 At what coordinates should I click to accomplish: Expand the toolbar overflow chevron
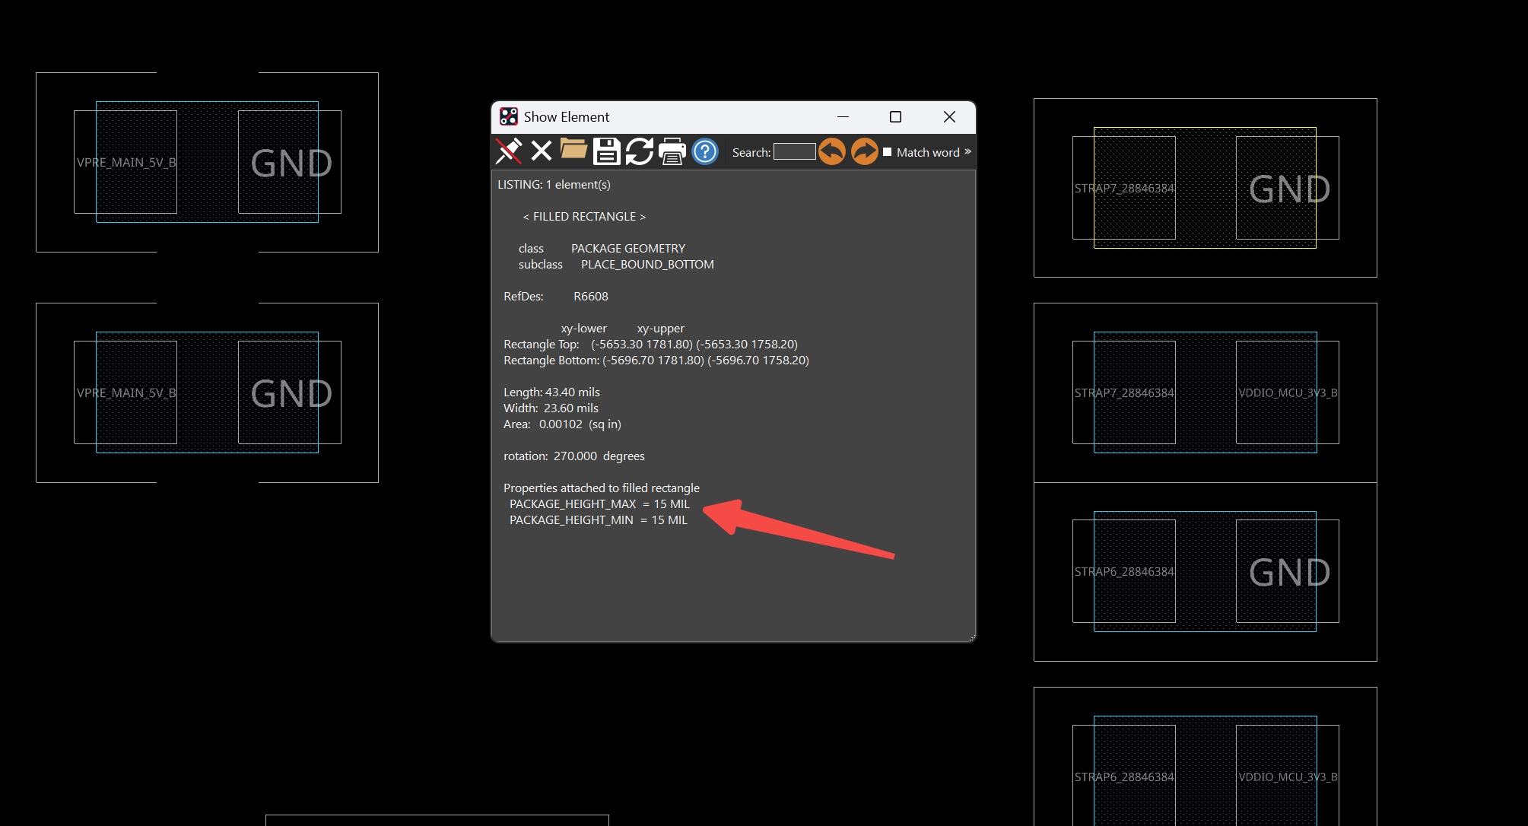tap(967, 151)
